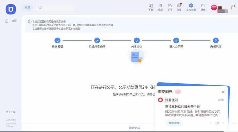Open the 下载 download icon

click(151, 7)
